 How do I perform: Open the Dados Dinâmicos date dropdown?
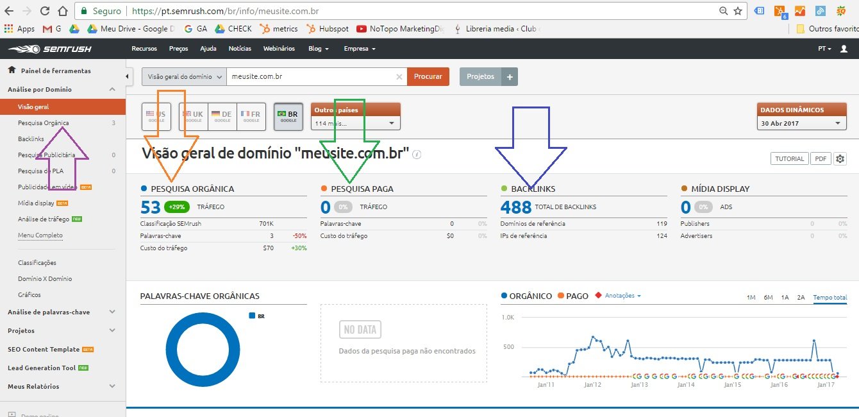point(801,123)
